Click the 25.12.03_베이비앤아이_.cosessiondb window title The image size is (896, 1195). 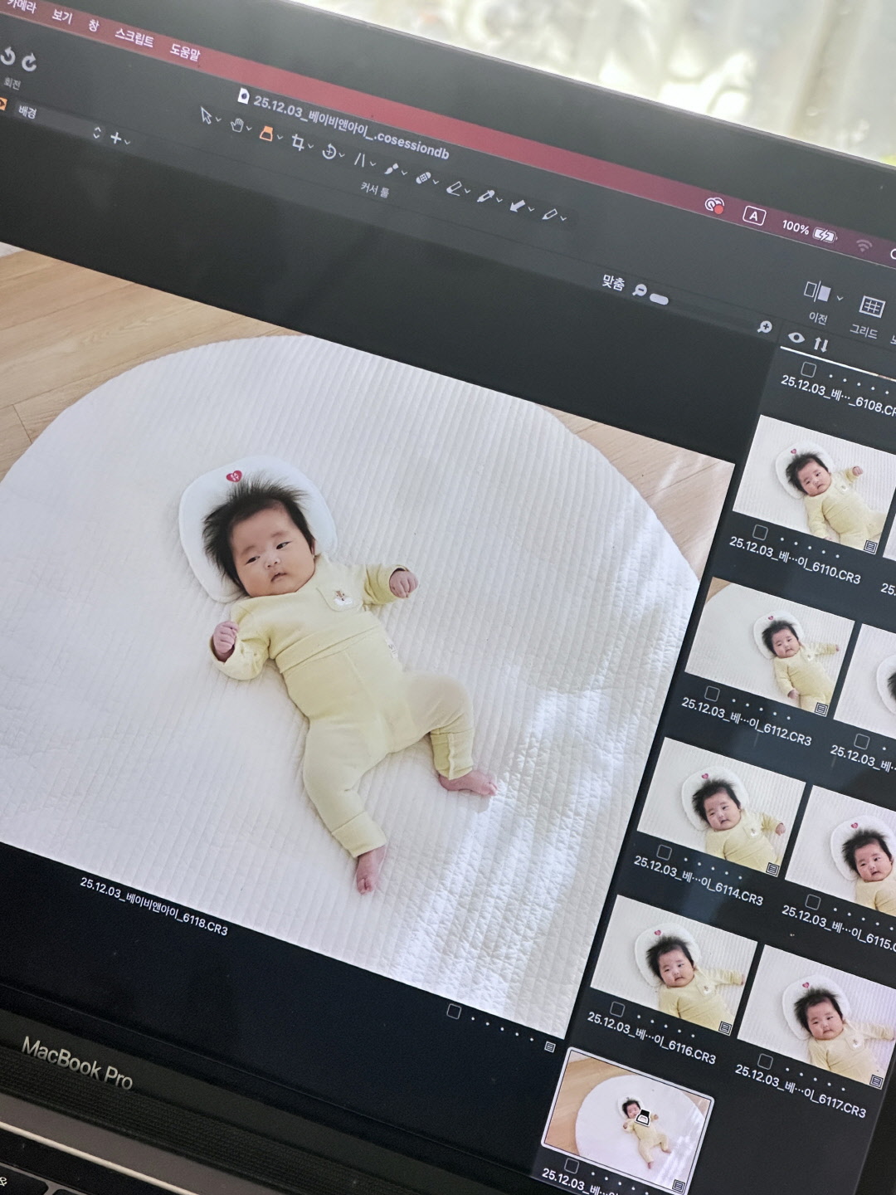tap(351, 129)
